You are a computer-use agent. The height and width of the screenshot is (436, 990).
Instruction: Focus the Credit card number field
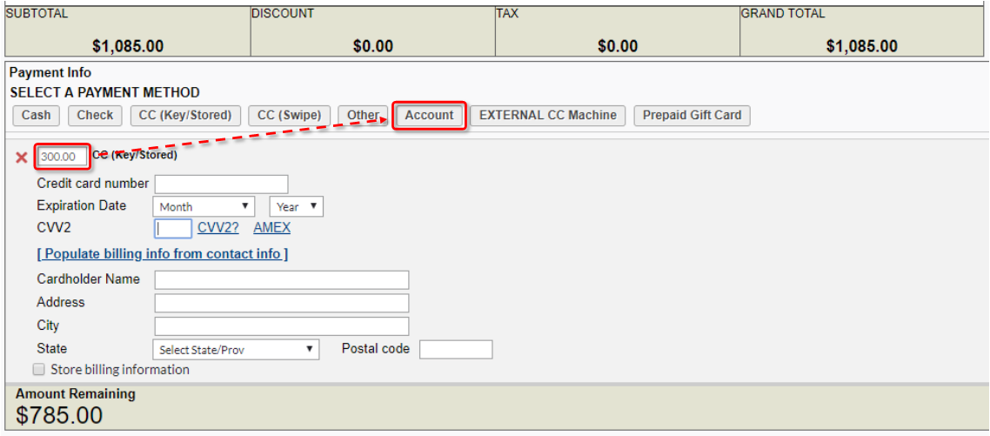pos(221,184)
